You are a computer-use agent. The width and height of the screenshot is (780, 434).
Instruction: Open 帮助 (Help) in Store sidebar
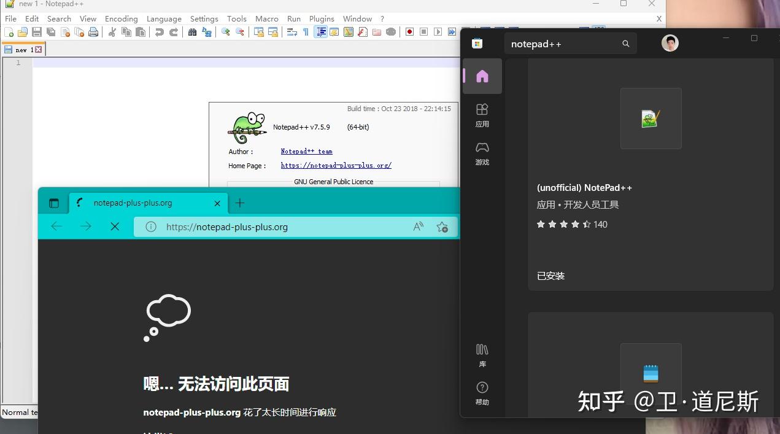(x=482, y=393)
